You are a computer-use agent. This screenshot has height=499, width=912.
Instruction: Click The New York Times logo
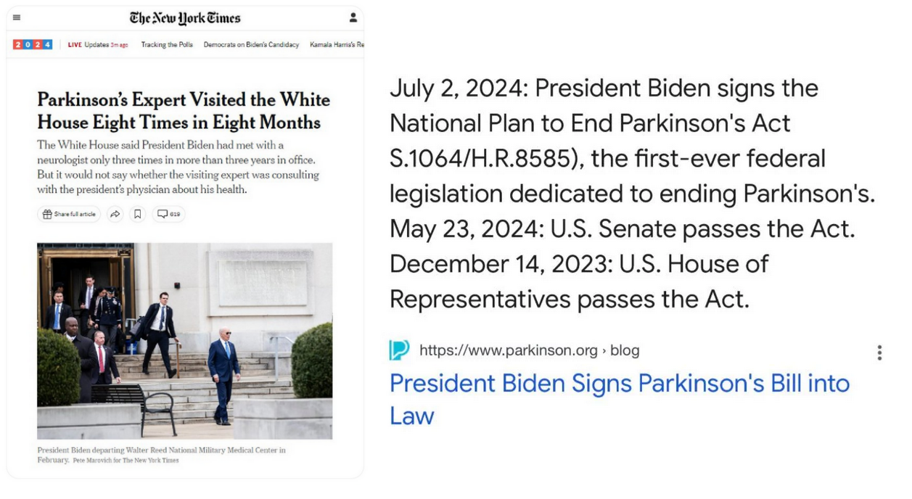pos(185,17)
